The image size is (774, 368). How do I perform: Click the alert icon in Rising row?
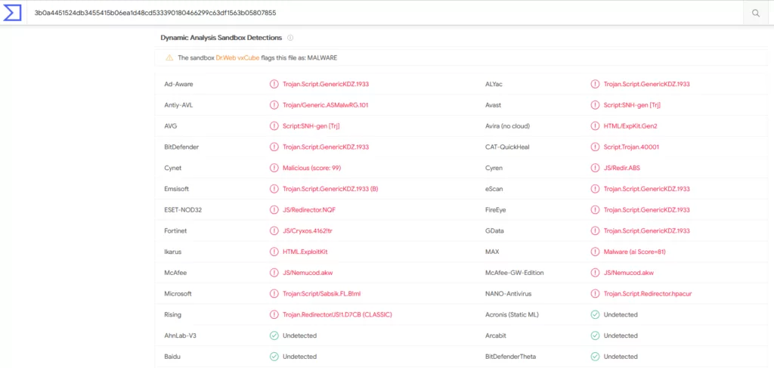(x=274, y=314)
